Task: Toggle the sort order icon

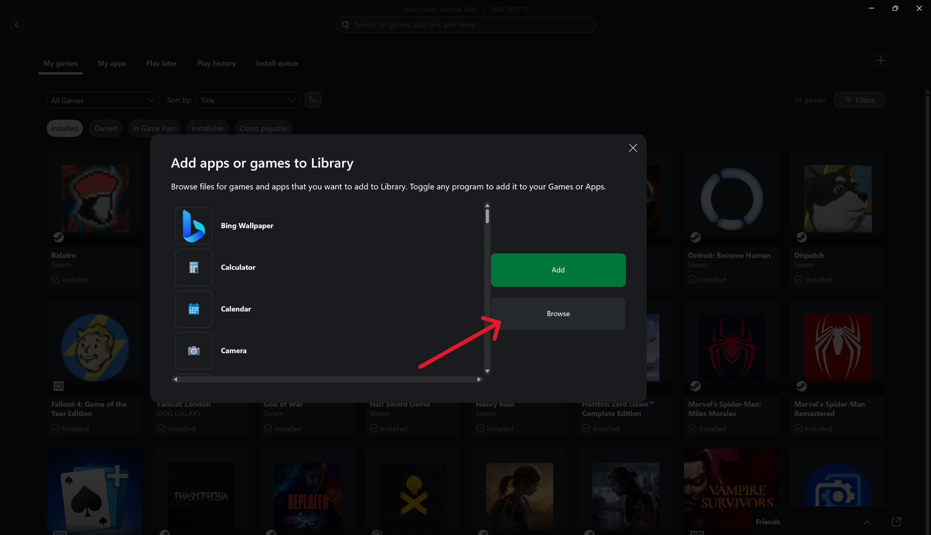Action: (x=313, y=100)
